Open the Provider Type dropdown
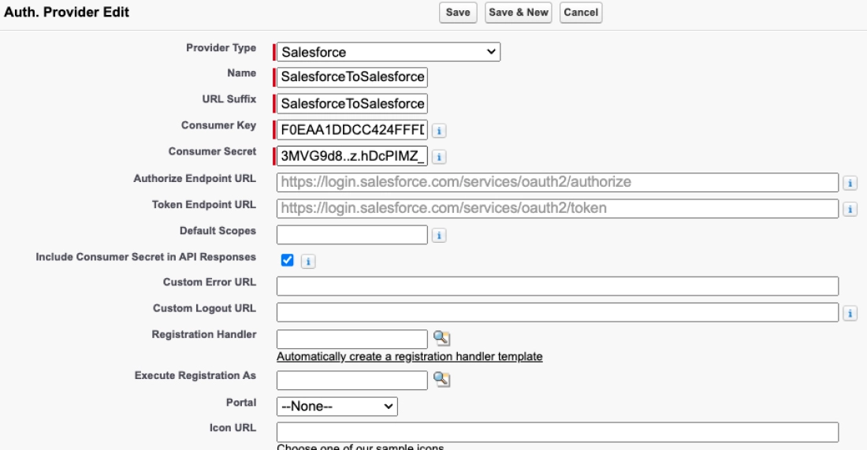 click(388, 52)
